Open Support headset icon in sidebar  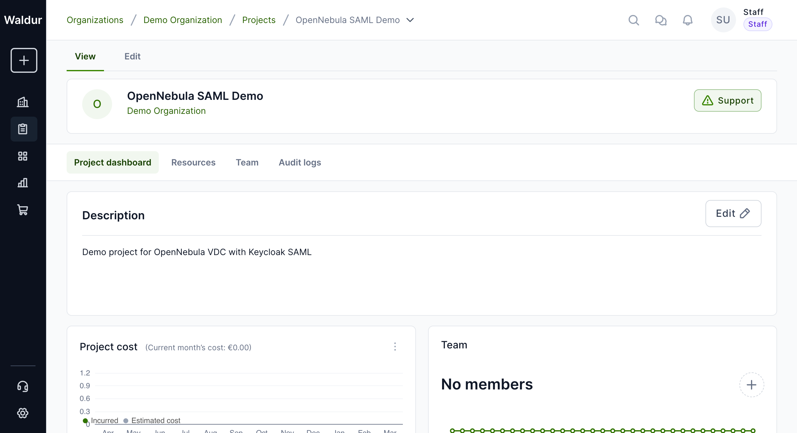click(23, 386)
